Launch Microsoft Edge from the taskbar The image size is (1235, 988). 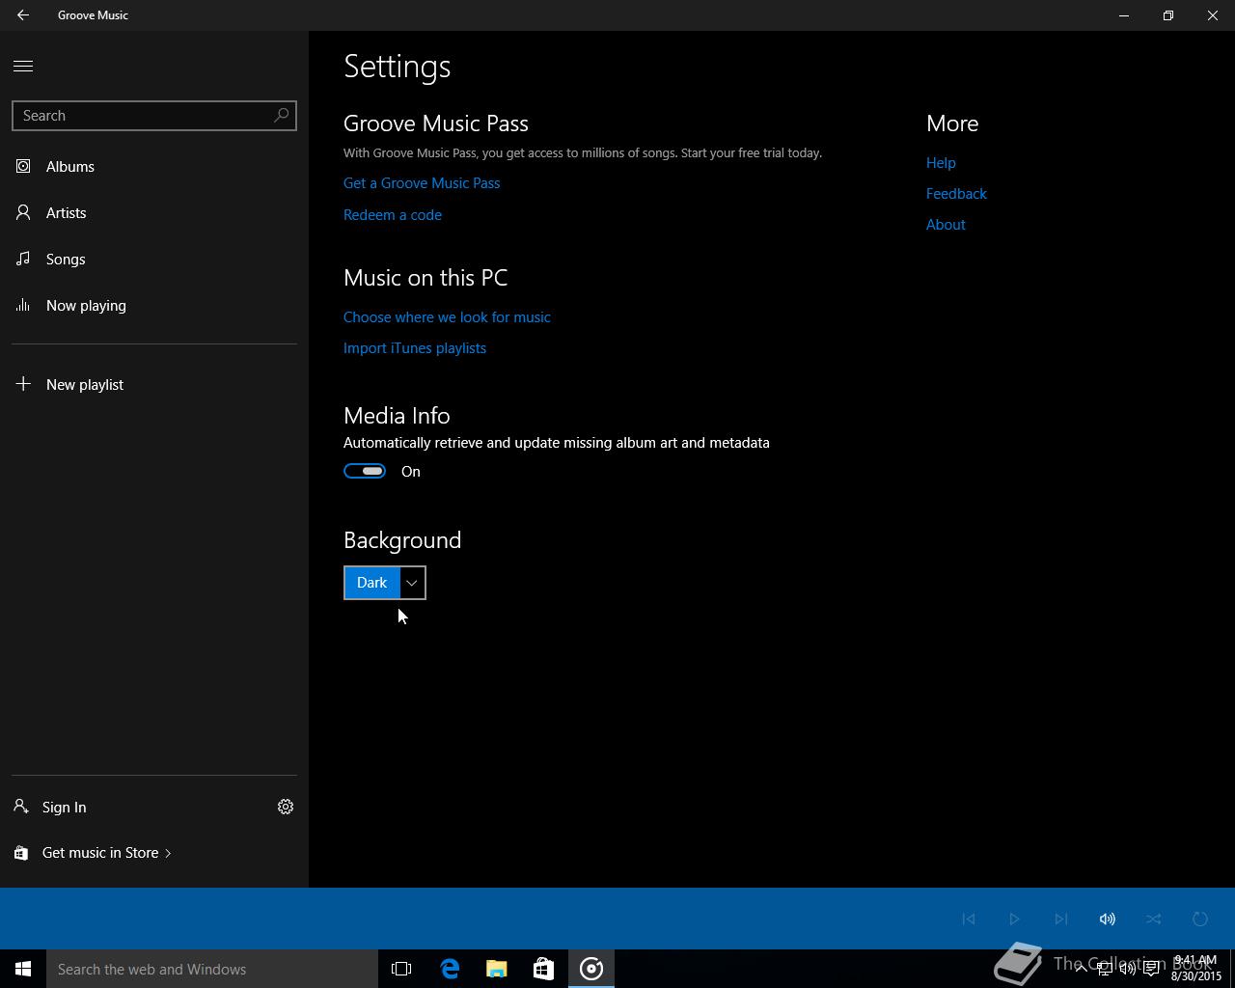point(450,969)
